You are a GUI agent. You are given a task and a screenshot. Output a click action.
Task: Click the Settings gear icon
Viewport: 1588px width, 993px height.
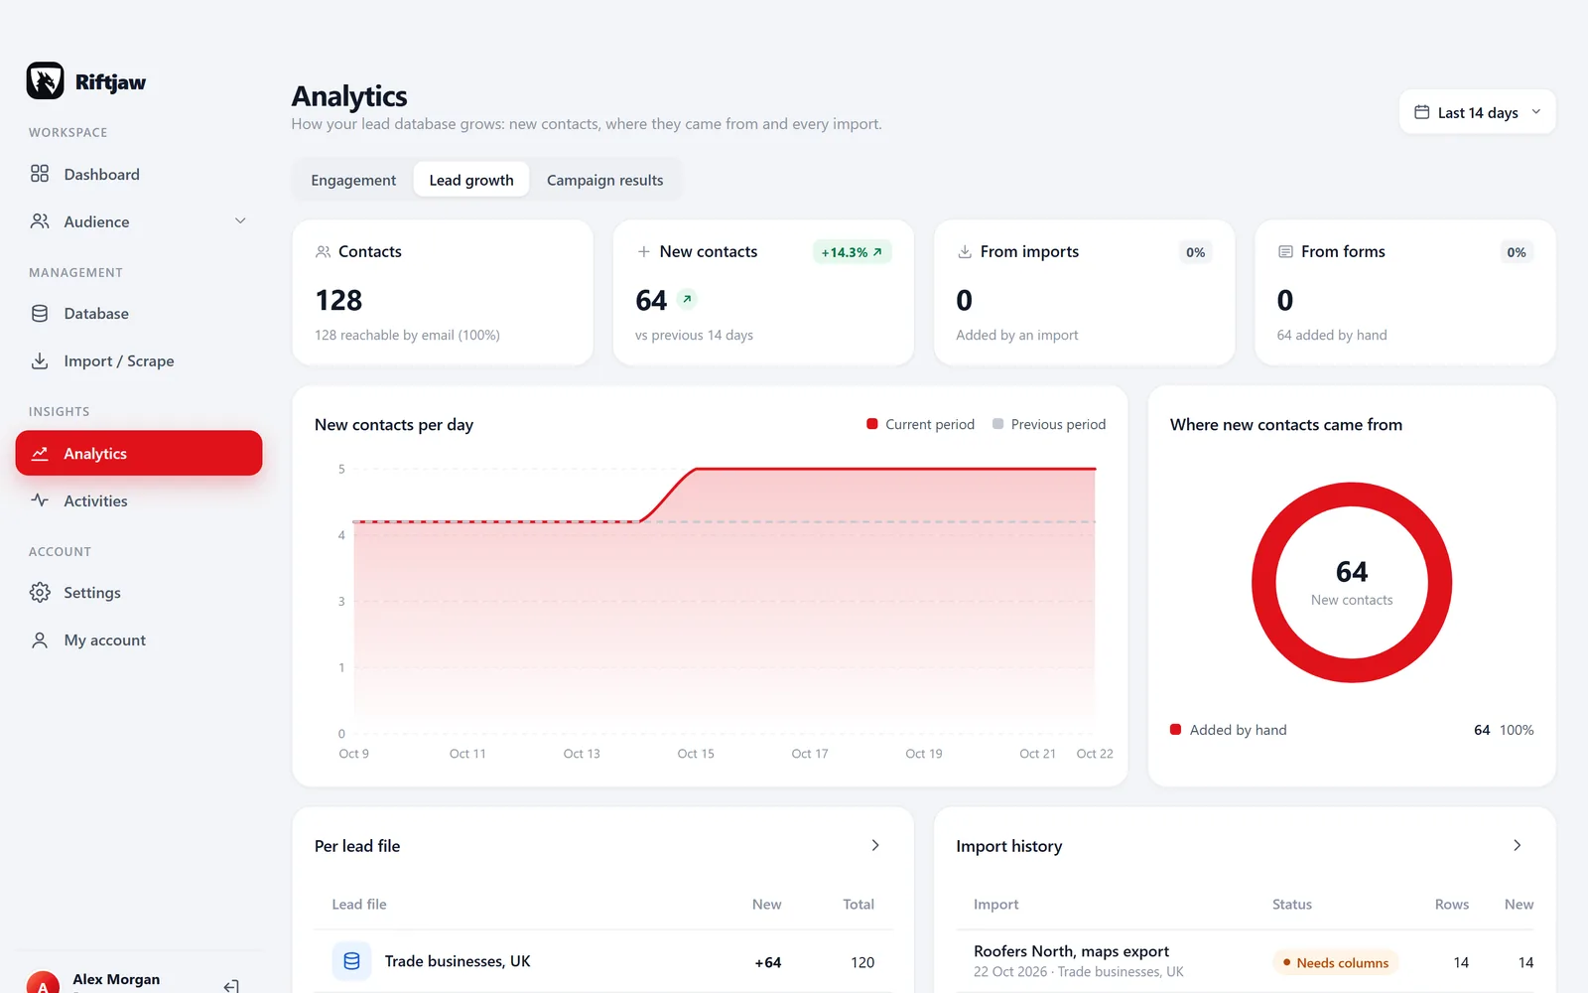pos(40,592)
